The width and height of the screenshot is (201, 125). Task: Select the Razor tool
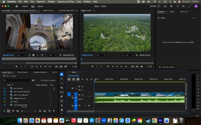click(62, 88)
